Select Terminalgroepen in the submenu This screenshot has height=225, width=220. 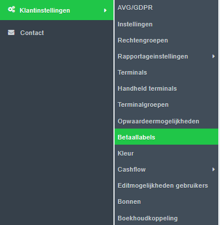166,104
